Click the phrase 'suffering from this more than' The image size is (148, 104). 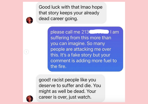(81, 38)
